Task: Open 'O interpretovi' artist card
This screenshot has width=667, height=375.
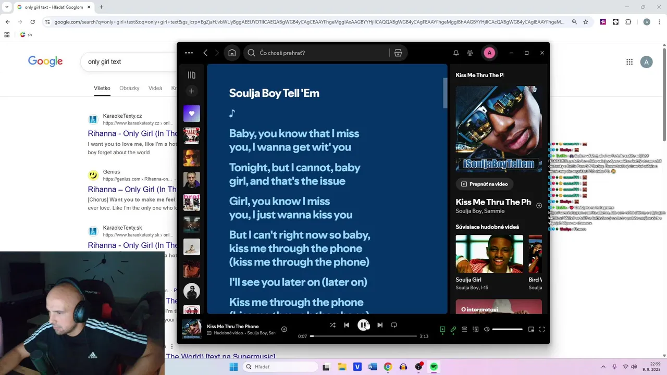Action: tap(499, 307)
